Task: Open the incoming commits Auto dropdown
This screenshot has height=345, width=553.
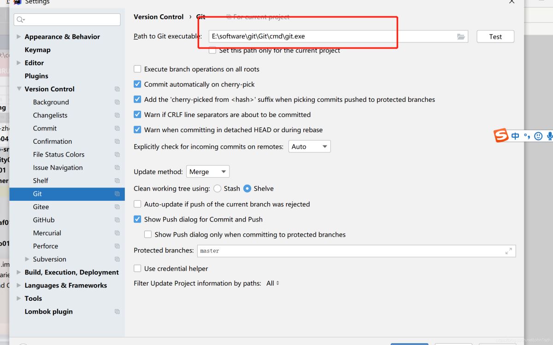Action: [x=310, y=146]
